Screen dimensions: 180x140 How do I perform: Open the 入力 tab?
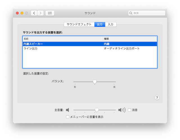111,24
